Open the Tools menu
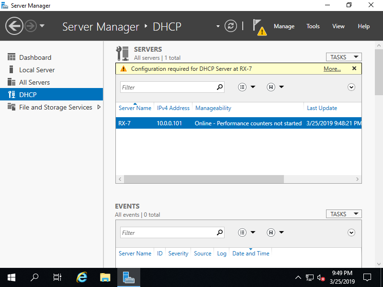 click(313, 26)
